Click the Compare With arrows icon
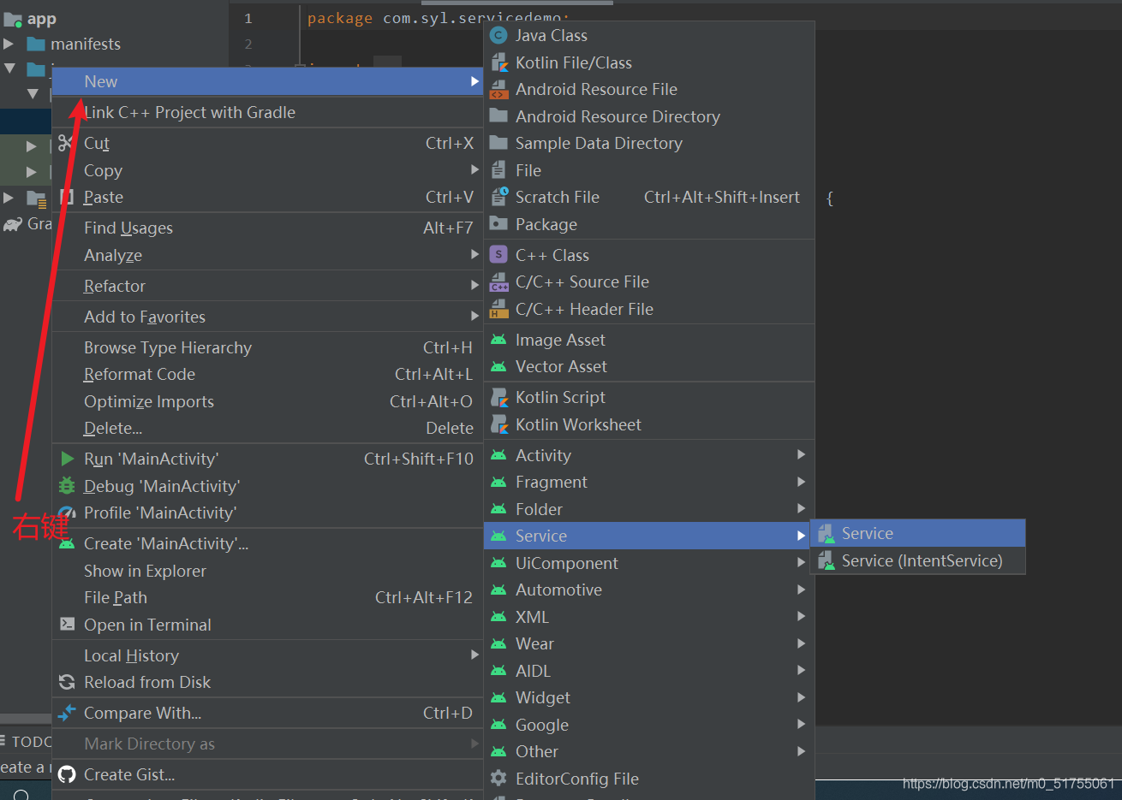Screen dimensions: 1122x800 [67, 713]
